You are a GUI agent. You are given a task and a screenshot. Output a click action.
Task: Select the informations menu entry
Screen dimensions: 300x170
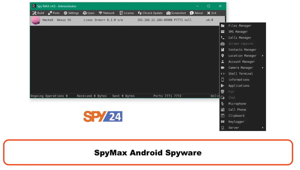click(242, 80)
